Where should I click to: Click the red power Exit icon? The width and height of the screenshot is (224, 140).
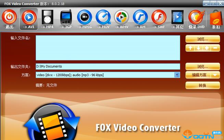point(10,17)
